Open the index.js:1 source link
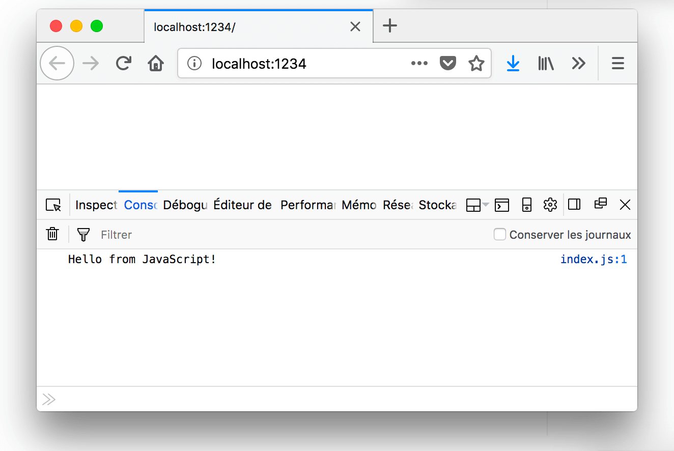The width and height of the screenshot is (674, 451). 593,260
